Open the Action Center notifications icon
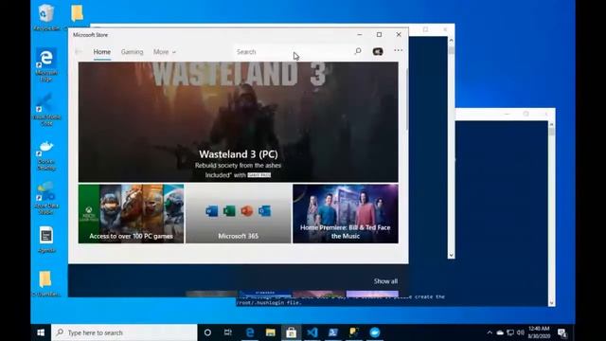This screenshot has height=341, width=606. 561,332
